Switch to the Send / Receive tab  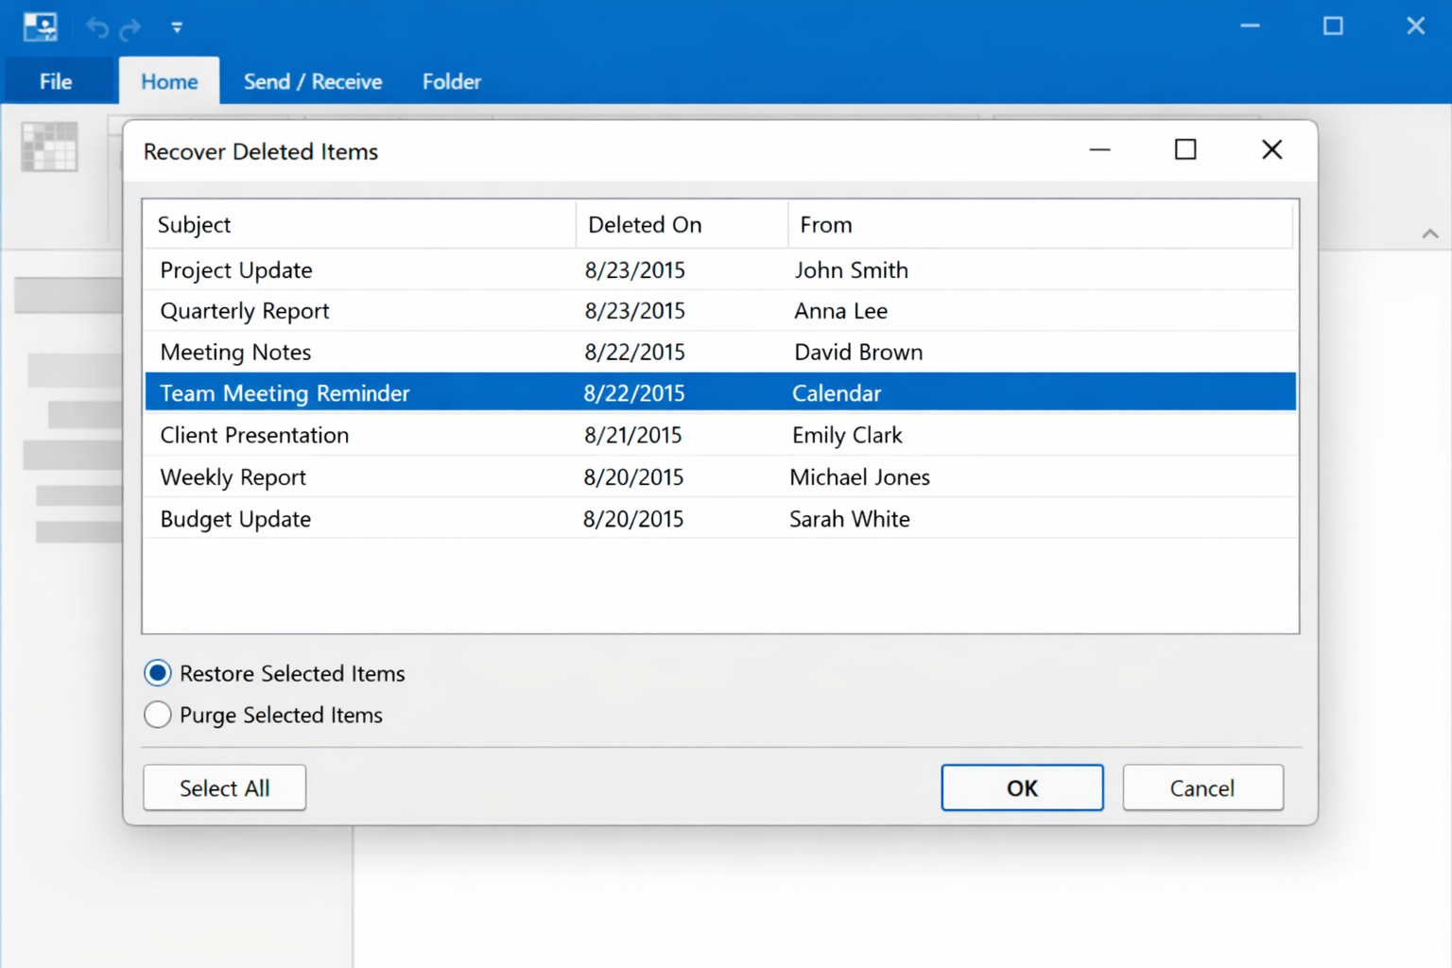312,81
